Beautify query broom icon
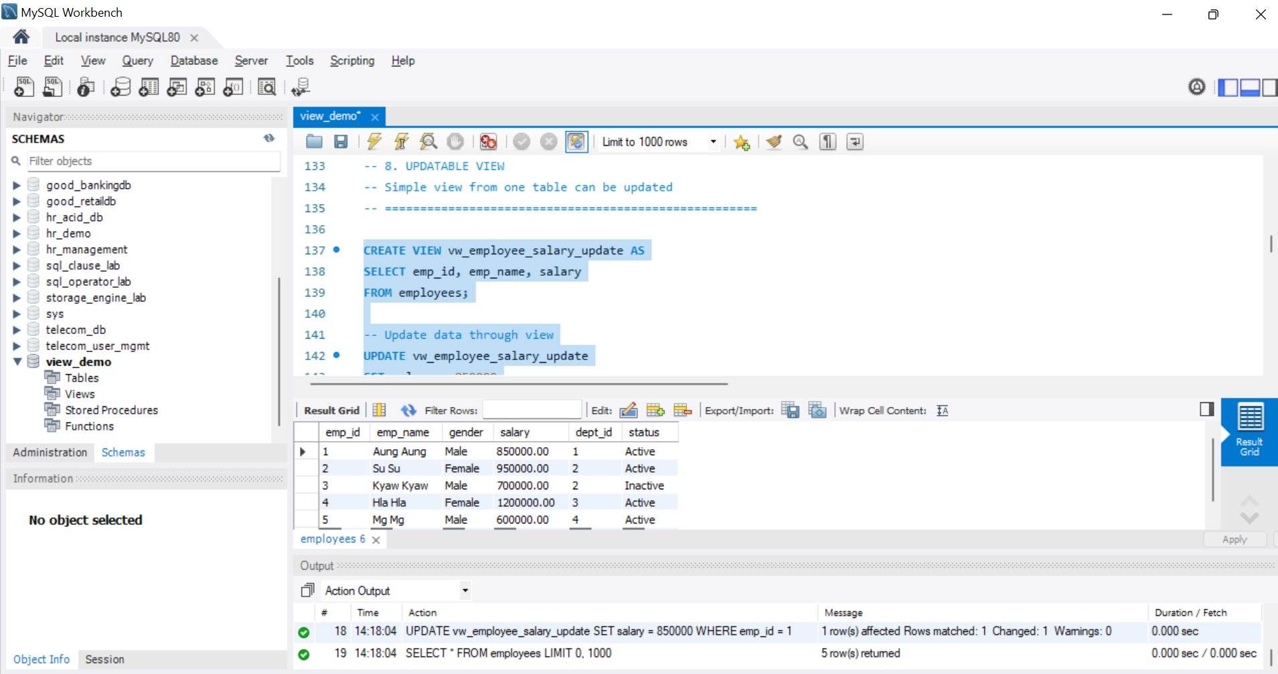The width and height of the screenshot is (1278, 674). 774,142
